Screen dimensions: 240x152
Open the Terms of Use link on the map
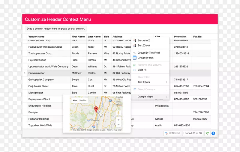coord(100,130)
